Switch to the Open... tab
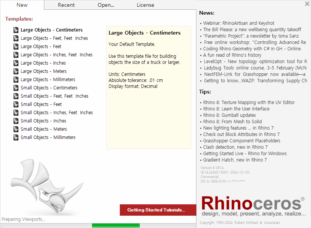Image resolution: width=311 pixels, height=228 pixels. [106, 5]
